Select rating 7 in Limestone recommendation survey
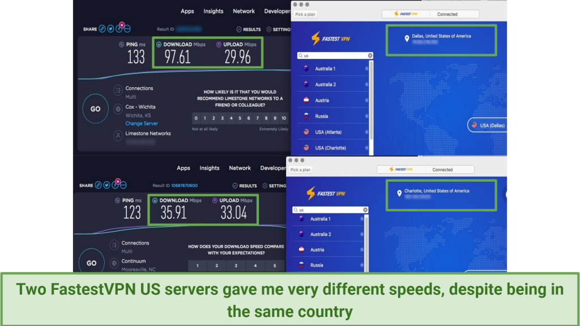Viewport: 580px width, 326px height. click(x=258, y=118)
